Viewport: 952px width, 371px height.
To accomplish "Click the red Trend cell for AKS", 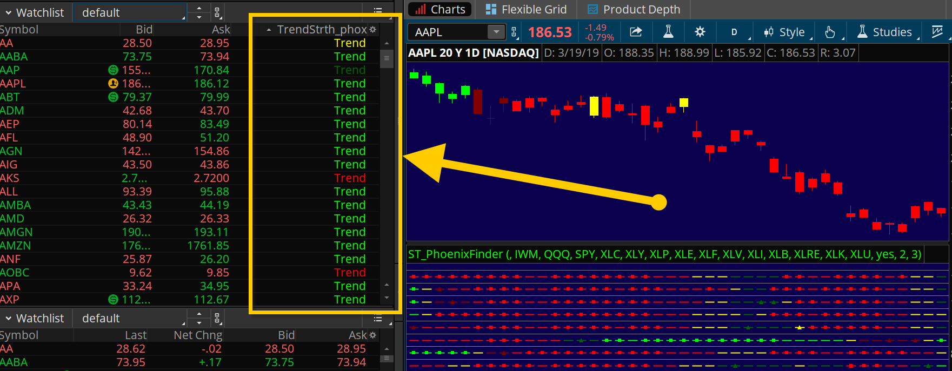I will (350, 178).
